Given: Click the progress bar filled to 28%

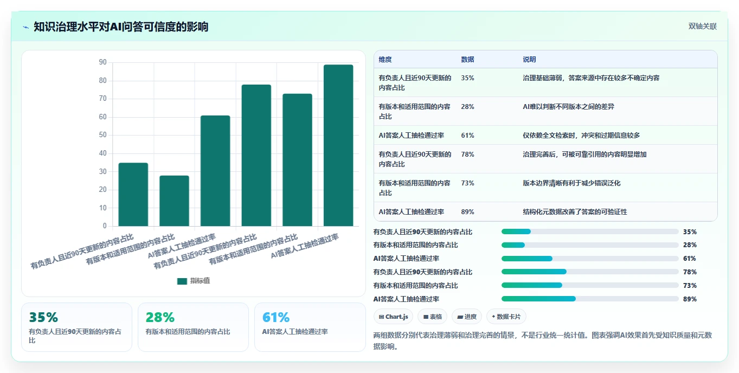Looking at the screenshot, I should click(590, 245).
